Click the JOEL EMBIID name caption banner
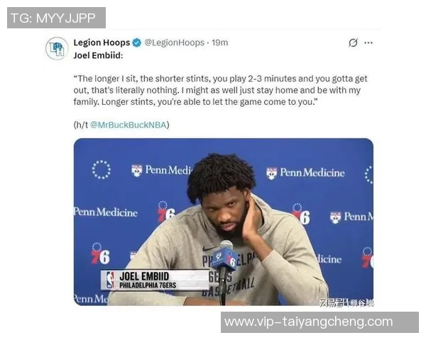 (155, 280)
